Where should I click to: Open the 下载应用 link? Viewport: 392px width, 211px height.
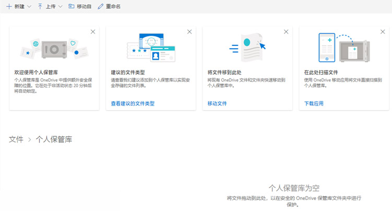314,103
